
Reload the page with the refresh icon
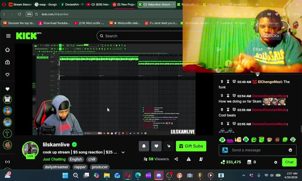point(19,14)
